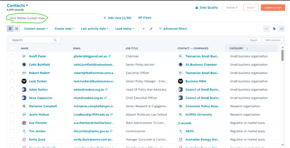The height and width of the screenshot is (148, 290).
Task: Click the clone view copy icon
Action: 274,28
